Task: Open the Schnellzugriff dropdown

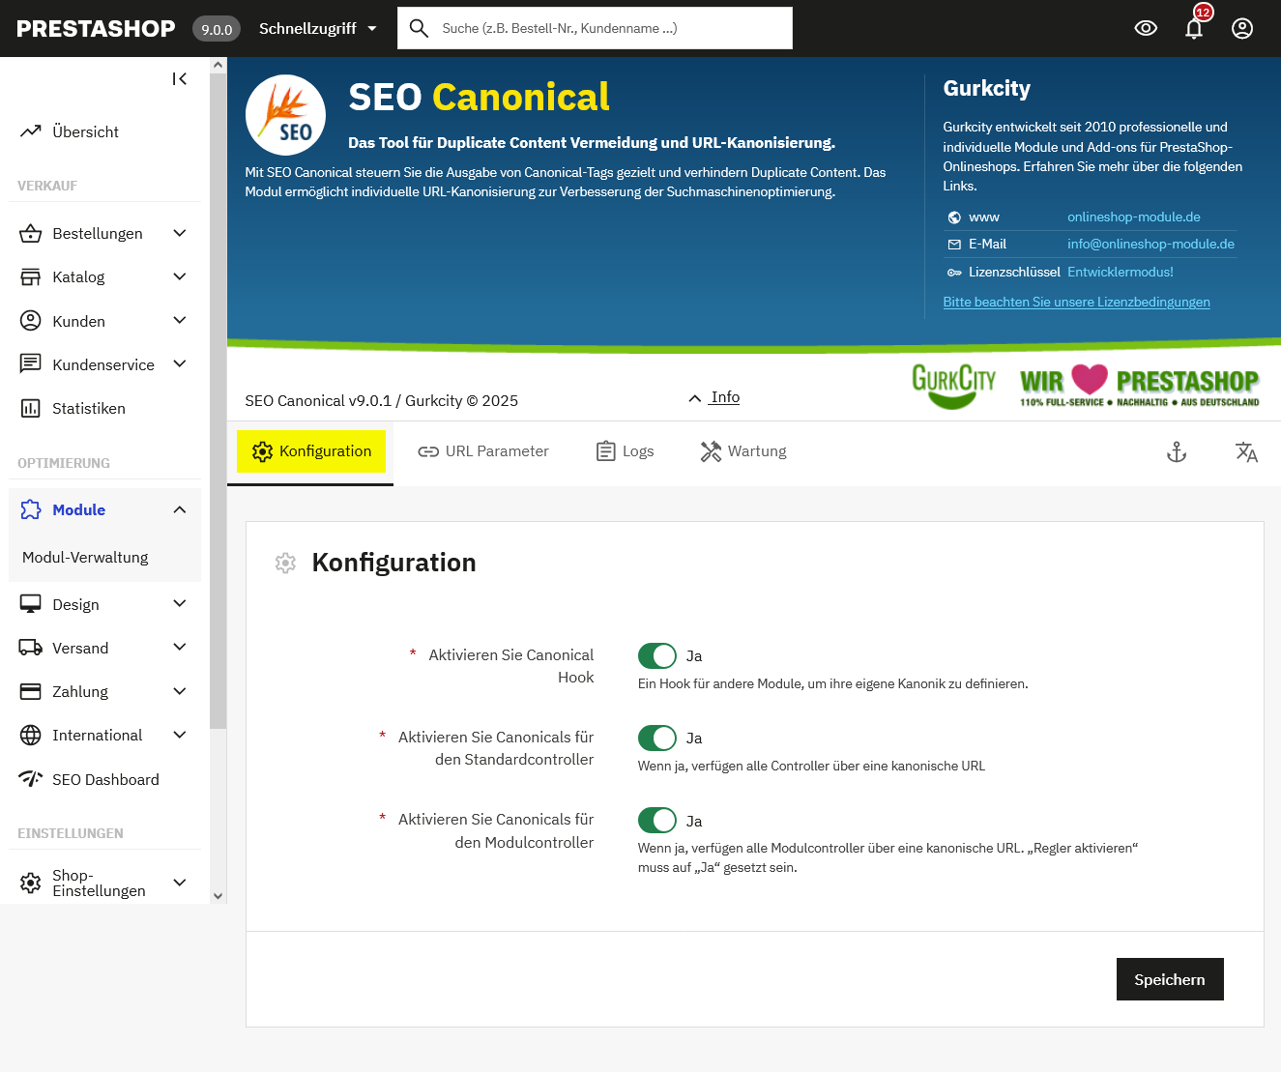Action: [x=317, y=29]
